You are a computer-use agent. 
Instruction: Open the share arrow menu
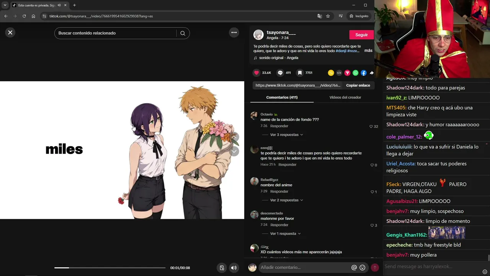[372, 73]
